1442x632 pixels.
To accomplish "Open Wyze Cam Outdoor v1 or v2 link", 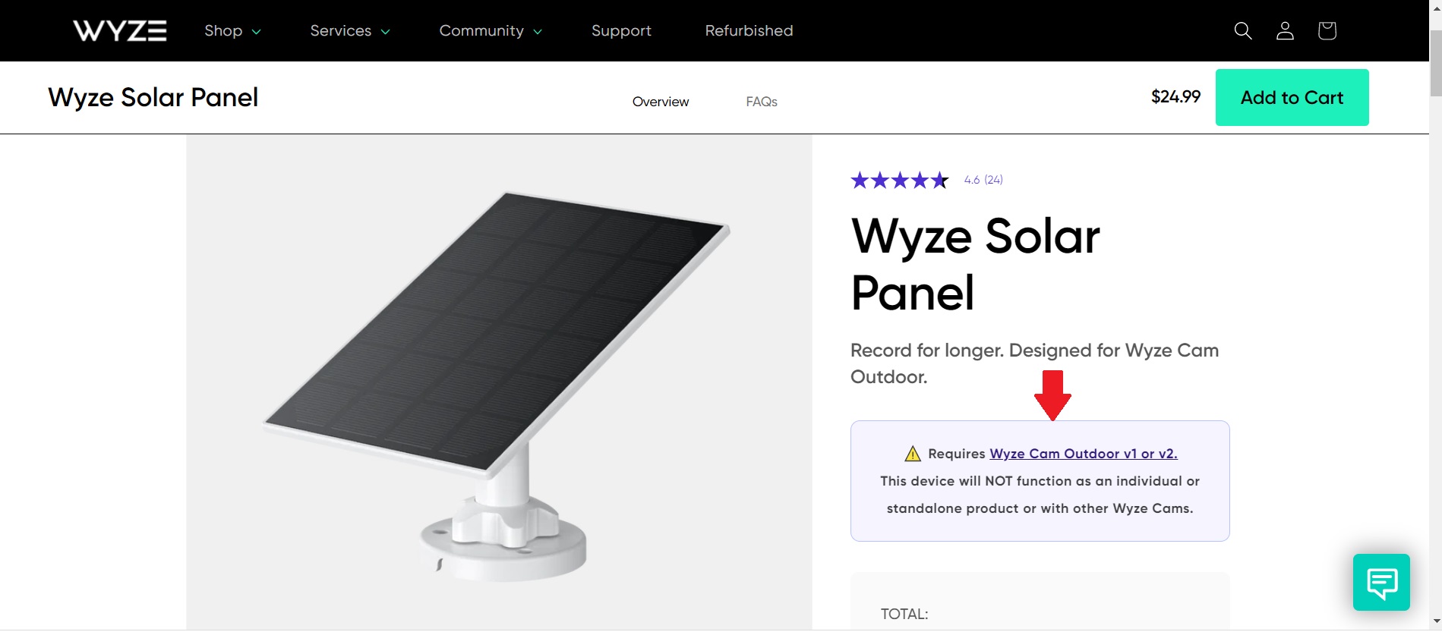I will [x=1083, y=454].
